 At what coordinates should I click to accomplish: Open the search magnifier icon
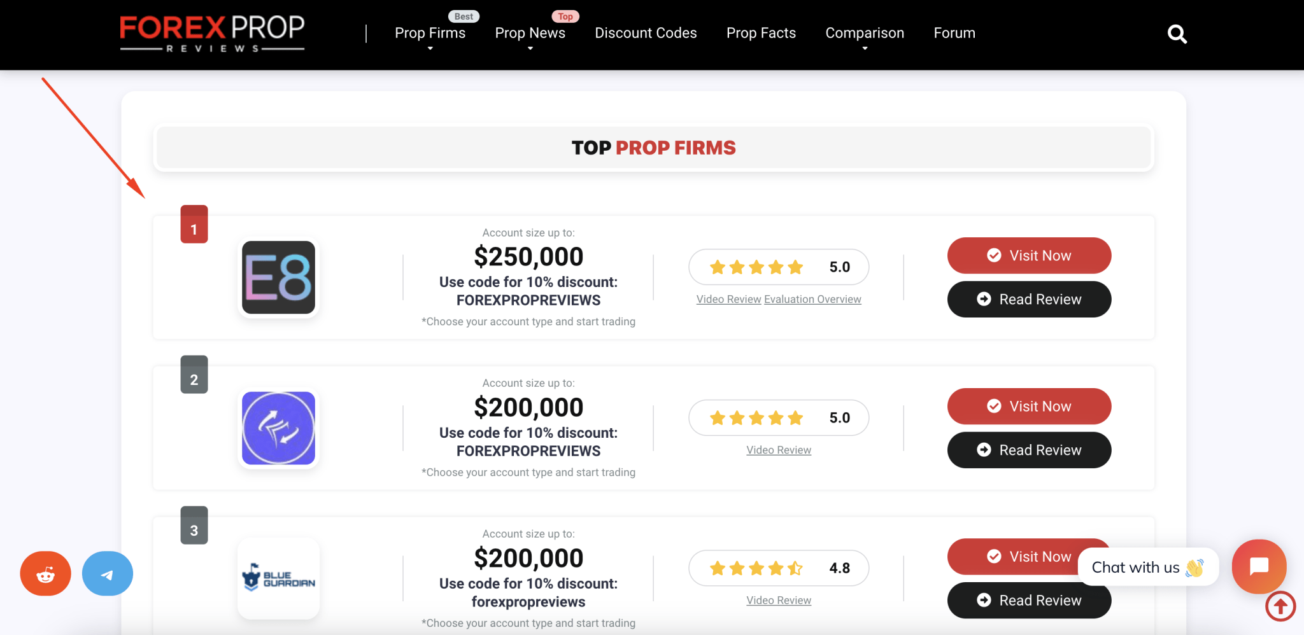(1177, 34)
